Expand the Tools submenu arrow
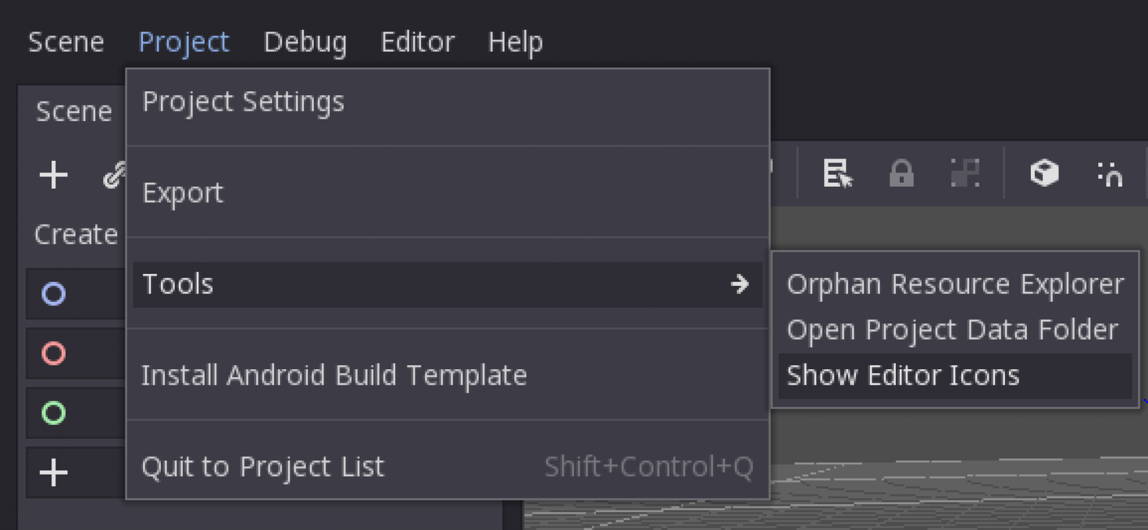The image size is (1148, 530). (x=739, y=284)
